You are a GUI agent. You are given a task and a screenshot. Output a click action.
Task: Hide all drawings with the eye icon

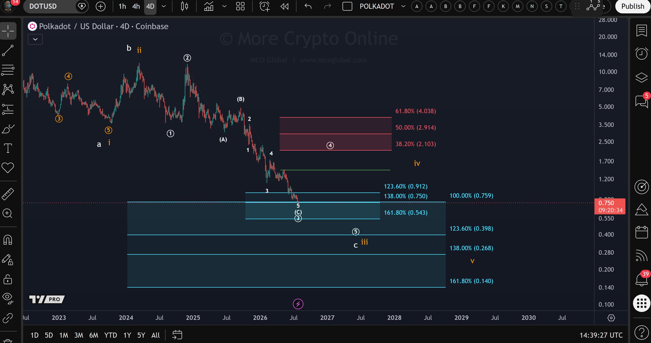point(8,298)
